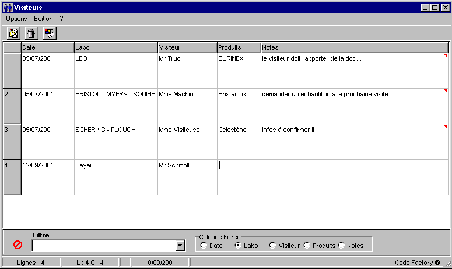Click the BURINEX product cell

(239, 71)
